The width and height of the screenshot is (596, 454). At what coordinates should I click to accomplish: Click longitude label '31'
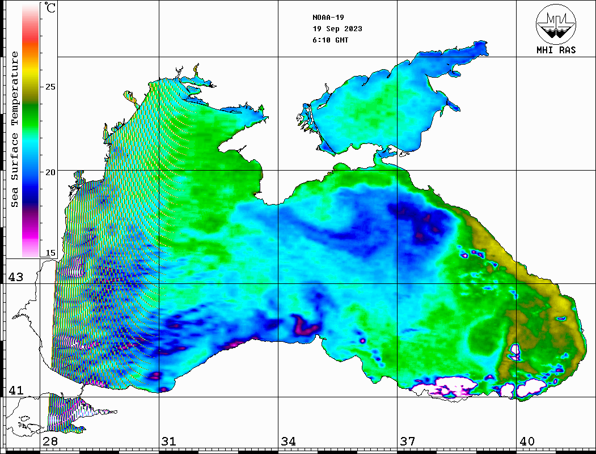coord(169,442)
